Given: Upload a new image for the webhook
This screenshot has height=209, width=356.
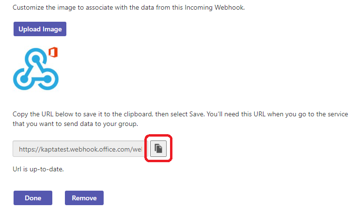Looking at the screenshot, I should click(x=40, y=29).
